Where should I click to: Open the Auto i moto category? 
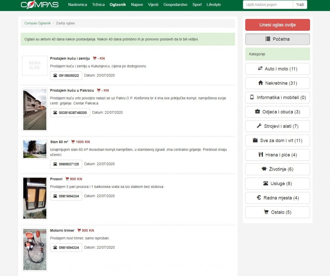277,69
